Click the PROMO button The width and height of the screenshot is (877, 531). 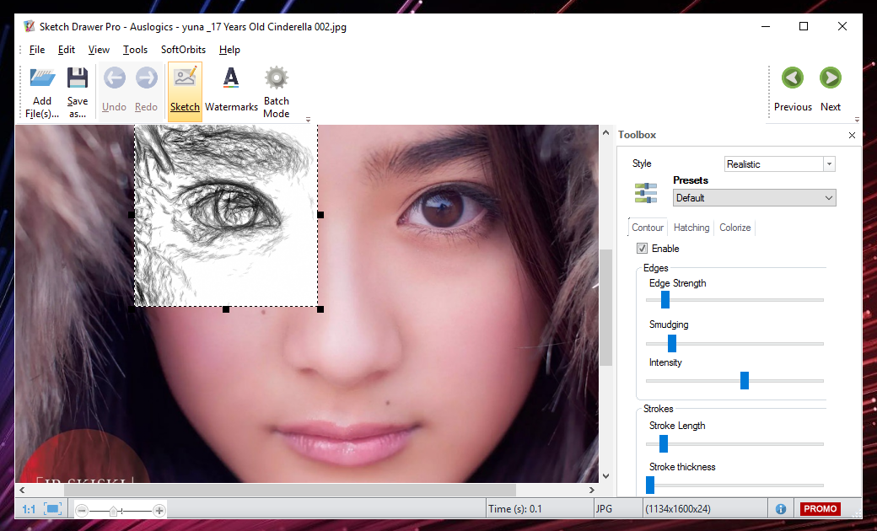(x=820, y=509)
